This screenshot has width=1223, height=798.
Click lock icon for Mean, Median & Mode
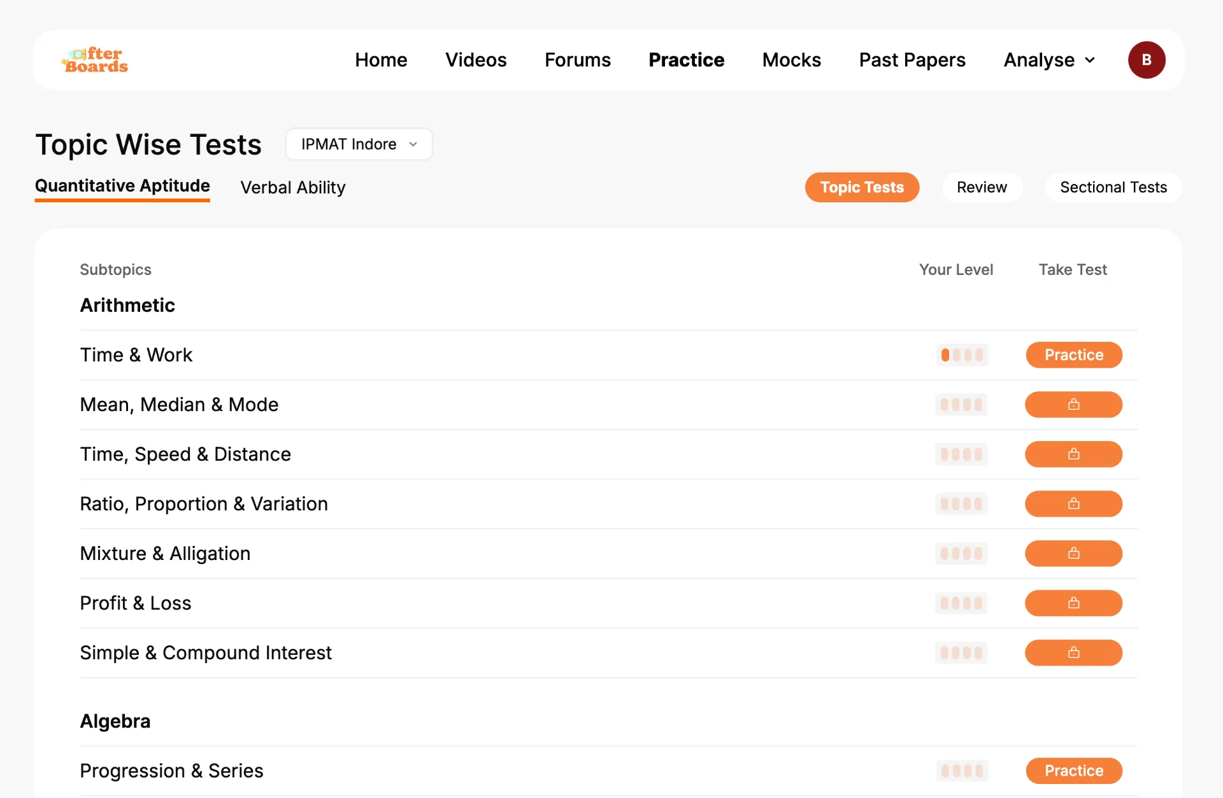[x=1074, y=405]
